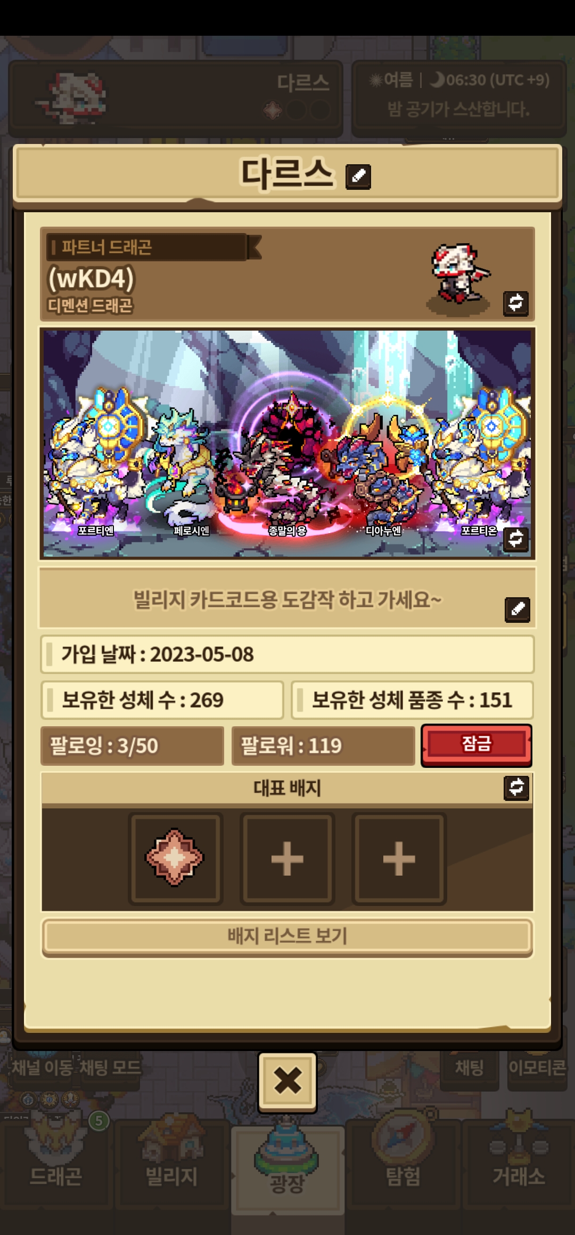Add a badge in the middle slot
This screenshot has width=575, height=1235.
pyautogui.click(x=287, y=858)
